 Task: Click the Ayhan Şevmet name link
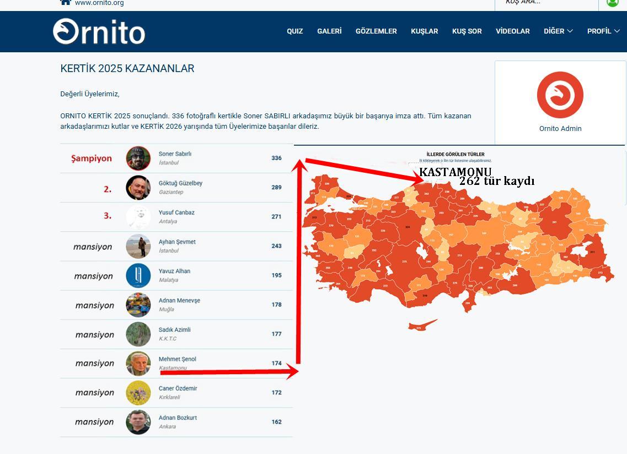tap(177, 242)
